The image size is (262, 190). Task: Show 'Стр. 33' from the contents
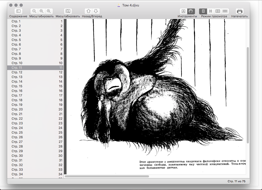pyautogui.click(x=35, y=169)
